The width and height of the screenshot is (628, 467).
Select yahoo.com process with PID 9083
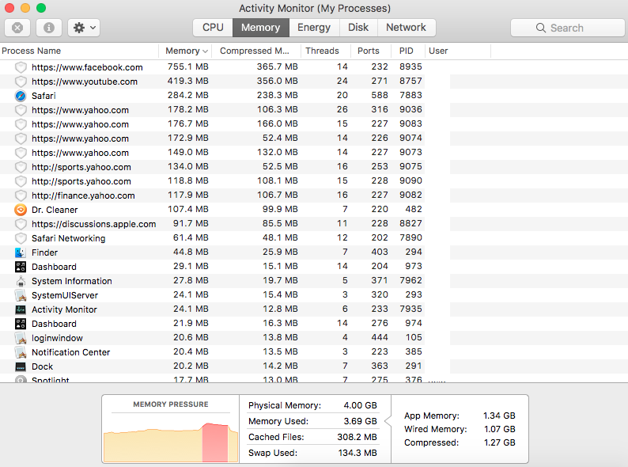80,124
